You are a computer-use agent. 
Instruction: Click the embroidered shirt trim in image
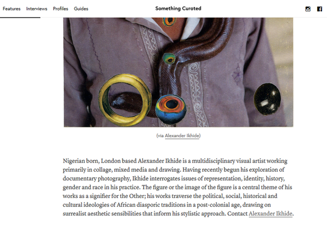tap(195, 92)
